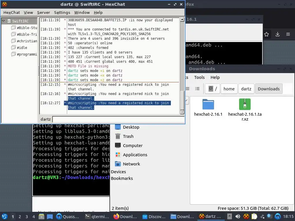Screen dimensions: 295x221
Task: Open Desktop in the places sidebar
Action: point(131,127)
